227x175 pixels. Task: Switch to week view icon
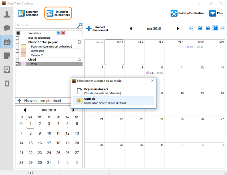208,28
